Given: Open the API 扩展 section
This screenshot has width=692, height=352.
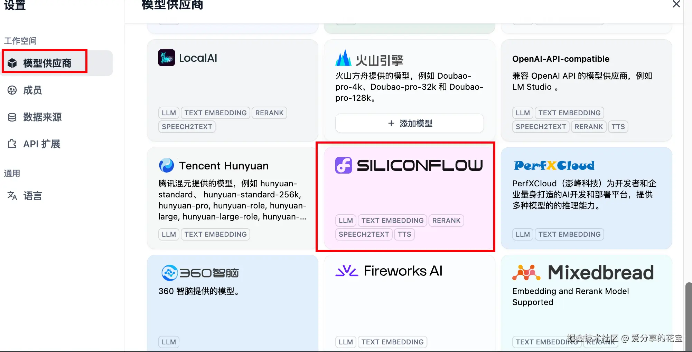Looking at the screenshot, I should click(x=41, y=144).
